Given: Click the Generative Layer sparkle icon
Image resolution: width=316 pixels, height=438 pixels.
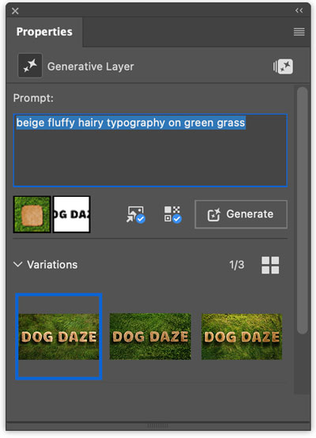Looking at the screenshot, I should 30,66.
